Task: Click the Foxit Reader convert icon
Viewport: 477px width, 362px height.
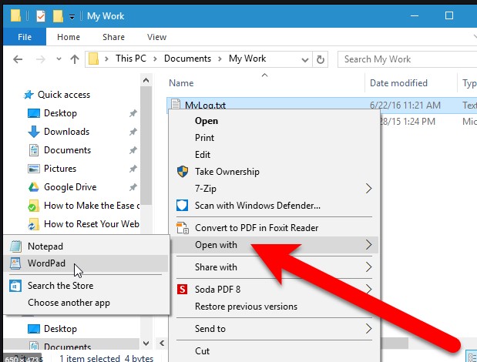Action: 183,228
